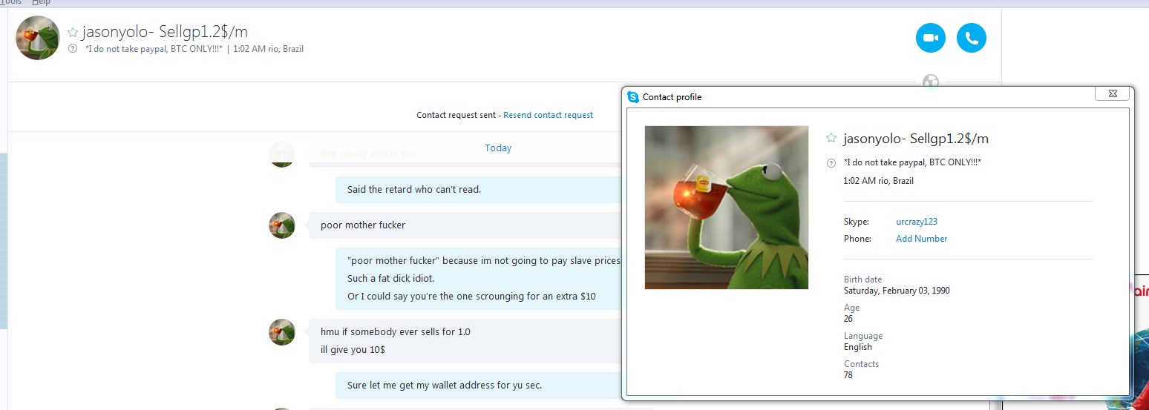Click the English language value
Image resolution: width=1149 pixels, height=410 pixels.
pos(858,347)
